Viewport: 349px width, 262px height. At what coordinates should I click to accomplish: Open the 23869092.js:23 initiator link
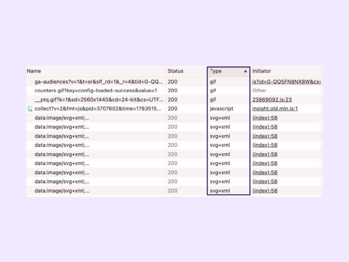point(272,100)
